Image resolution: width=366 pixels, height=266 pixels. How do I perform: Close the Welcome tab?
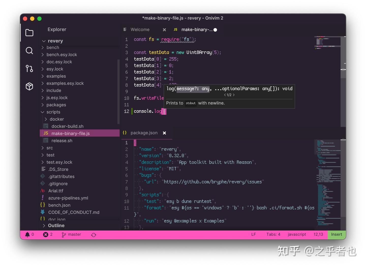click(x=164, y=30)
